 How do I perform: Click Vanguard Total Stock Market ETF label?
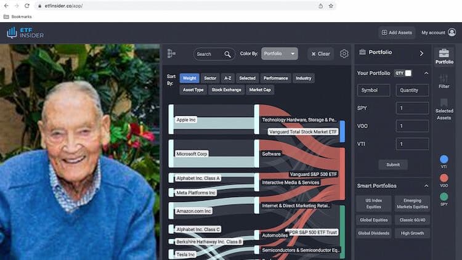303,132
